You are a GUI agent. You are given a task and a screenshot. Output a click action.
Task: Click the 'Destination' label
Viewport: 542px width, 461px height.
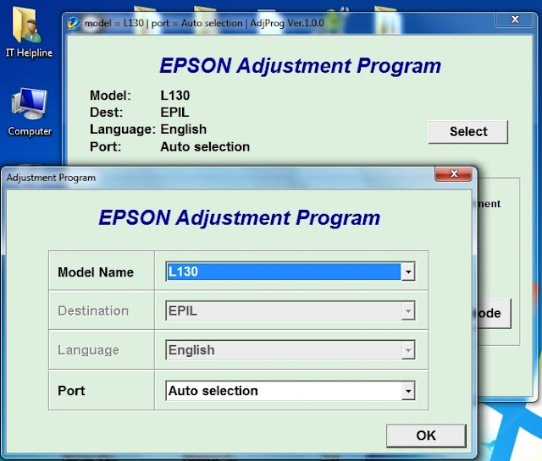pos(93,310)
